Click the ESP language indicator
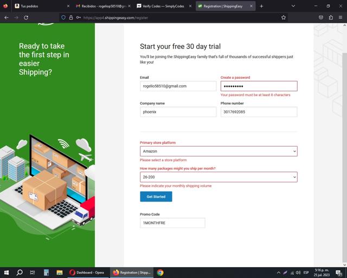 point(306,273)
